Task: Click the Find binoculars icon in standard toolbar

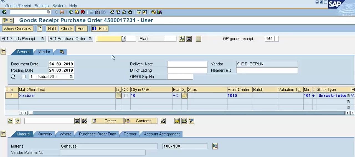Action: tap(97, 12)
